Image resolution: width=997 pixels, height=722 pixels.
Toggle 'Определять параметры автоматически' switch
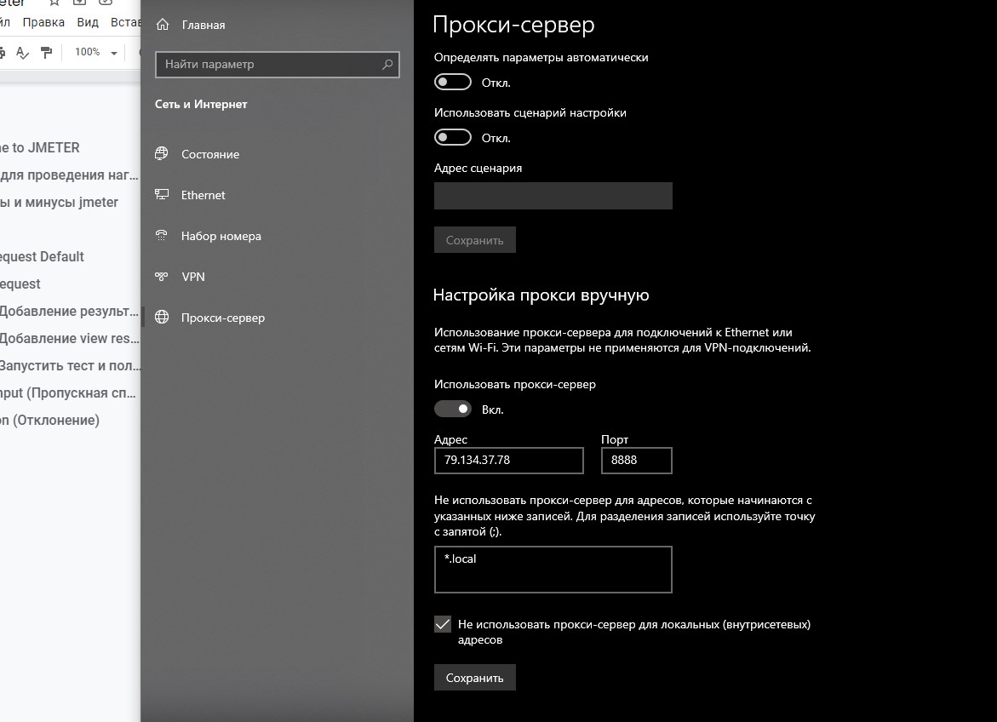[x=452, y=82]
